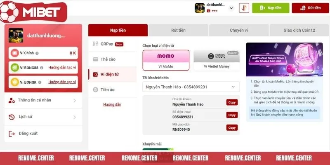This screenshot has width=330, height=165.
Task: Click the Ví BONGK yellow wallet icon
Action: tap(15, 82)
